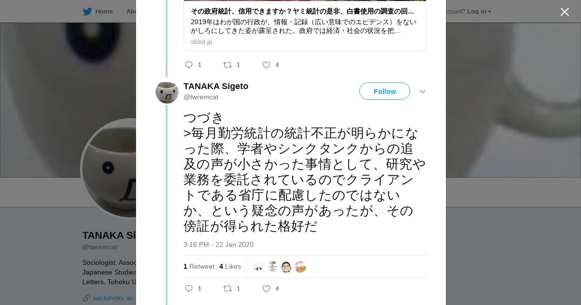Screen dimensions: 581x305
Task: Close the tweet overlay with X
Action: [565, 12]
